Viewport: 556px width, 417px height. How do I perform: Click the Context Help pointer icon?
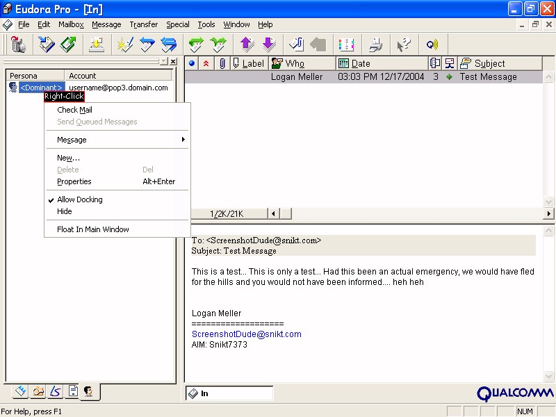coord(404,44)
